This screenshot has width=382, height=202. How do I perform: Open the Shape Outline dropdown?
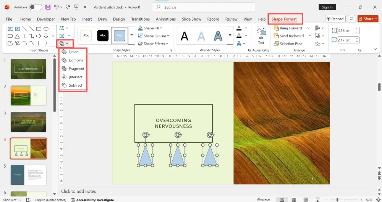pos(154,36)
